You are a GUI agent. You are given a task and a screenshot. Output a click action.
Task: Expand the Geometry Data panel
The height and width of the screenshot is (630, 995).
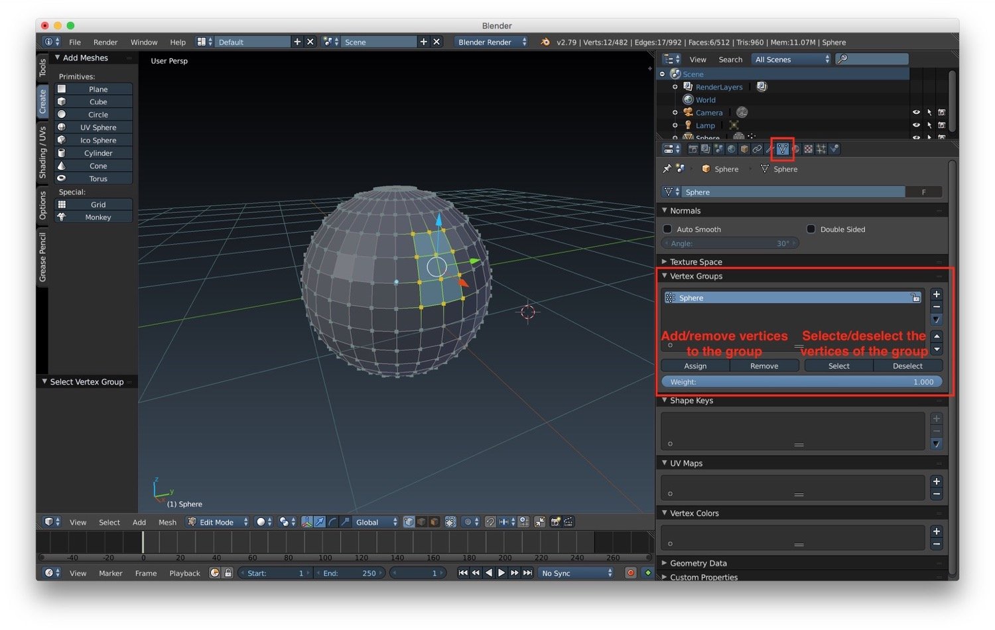[x=665, y=563]
